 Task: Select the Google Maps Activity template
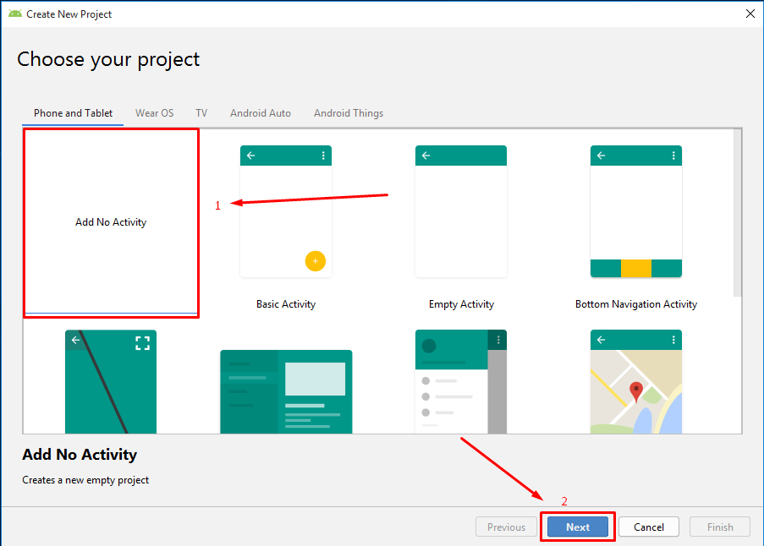(x=635, y=380)
